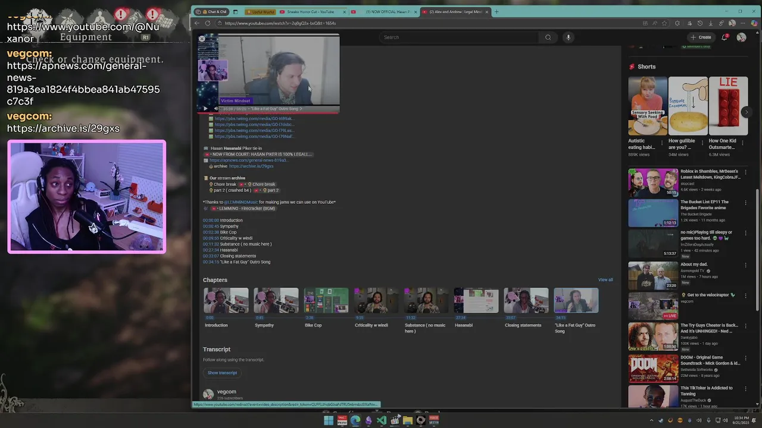
Task: Open Windows Start menu
Action: [x=329, y=420]
